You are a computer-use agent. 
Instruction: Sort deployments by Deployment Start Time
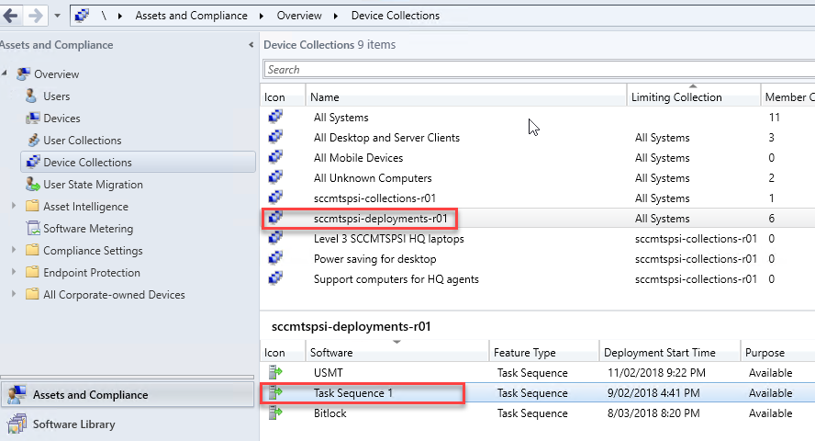659,353
